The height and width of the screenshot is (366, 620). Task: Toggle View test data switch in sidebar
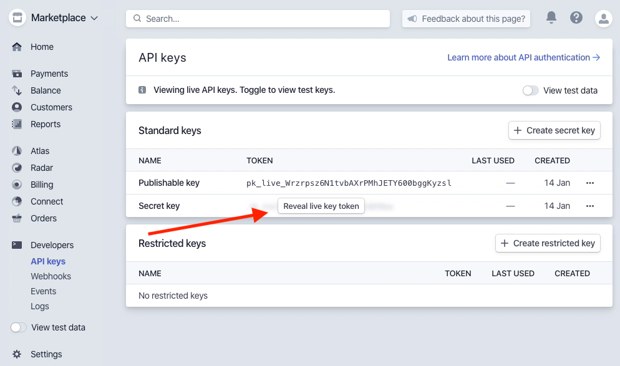(19, 327)
